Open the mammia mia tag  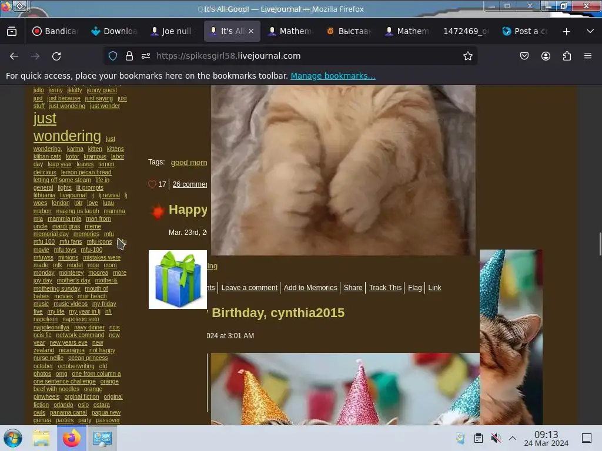[x=65, y=218]
